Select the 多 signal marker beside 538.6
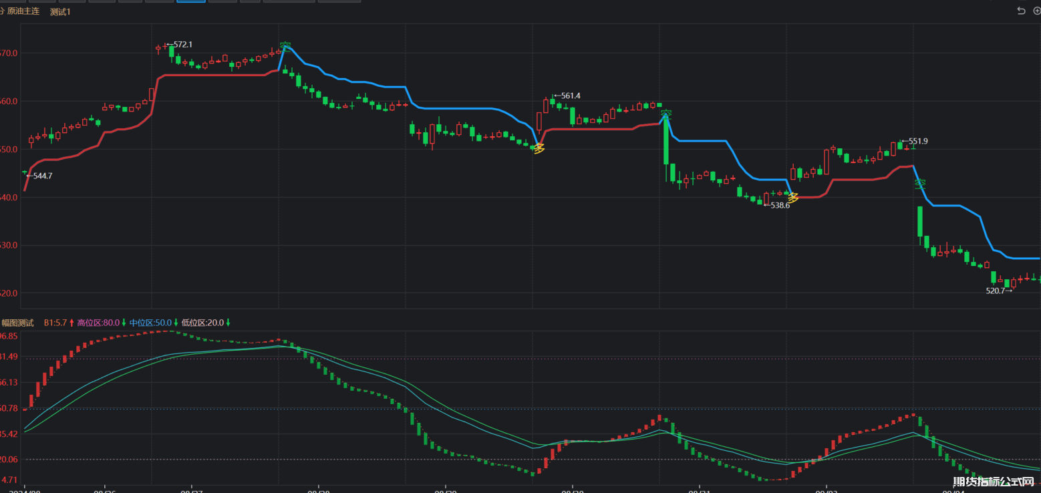This screenshot has height=493, width=1041. tap(793, 198)
